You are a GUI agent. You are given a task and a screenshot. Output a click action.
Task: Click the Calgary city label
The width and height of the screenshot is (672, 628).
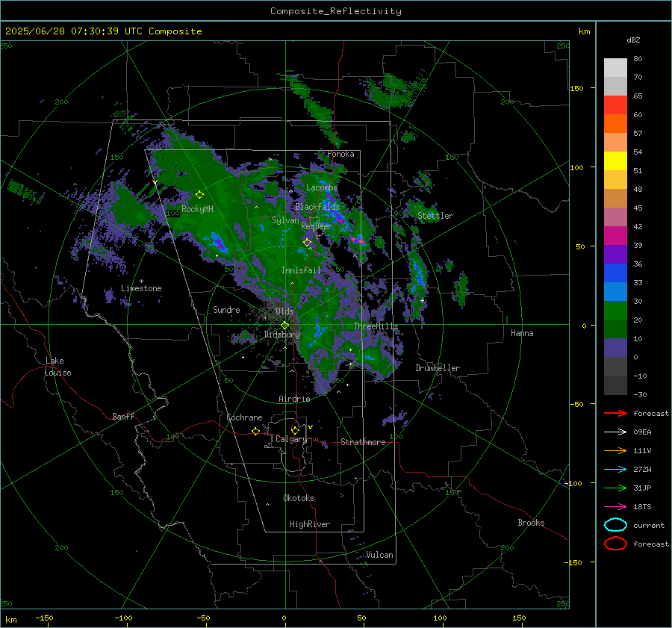(x=291, y=439)
